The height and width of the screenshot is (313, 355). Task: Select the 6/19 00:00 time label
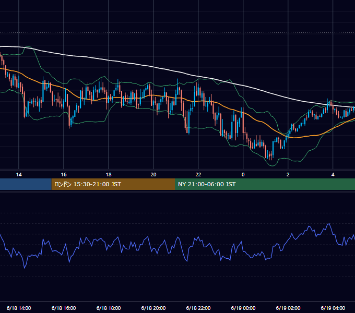coord(243,308)
